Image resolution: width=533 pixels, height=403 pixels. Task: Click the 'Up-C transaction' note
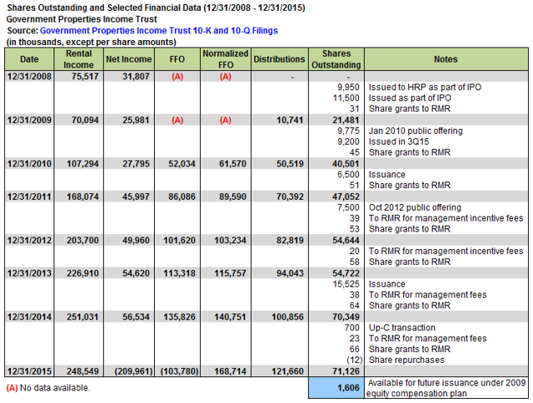pyautogui.click(x=402, y=327)
